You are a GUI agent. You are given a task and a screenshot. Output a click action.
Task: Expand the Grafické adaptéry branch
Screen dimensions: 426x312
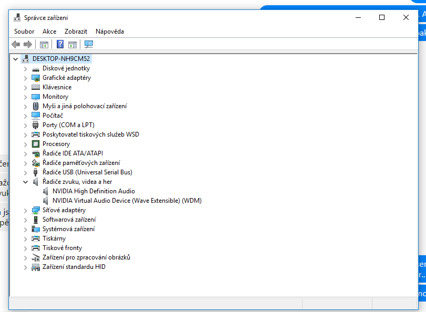click(x=26, y=78)
